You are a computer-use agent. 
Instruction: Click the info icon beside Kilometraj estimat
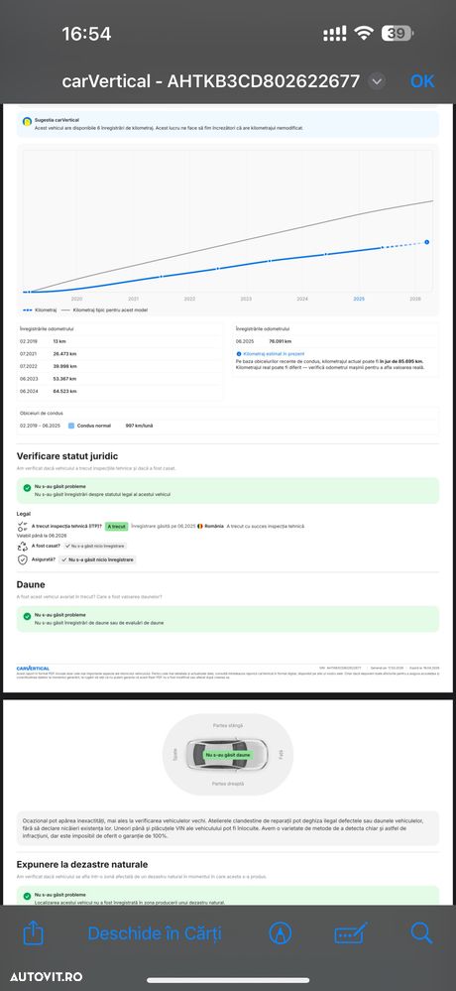[x=238, y=354]
